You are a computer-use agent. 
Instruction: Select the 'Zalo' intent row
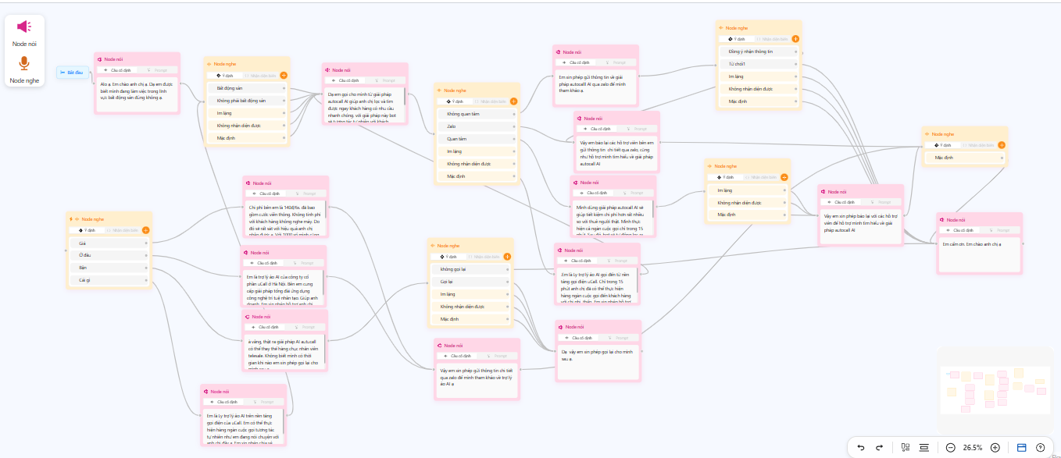click(477, 126)
